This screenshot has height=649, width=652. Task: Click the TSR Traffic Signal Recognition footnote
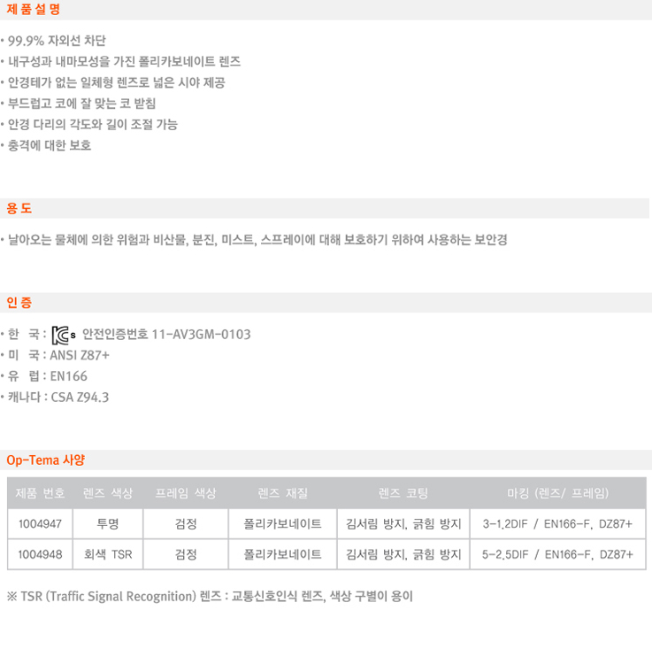point(210,596)
